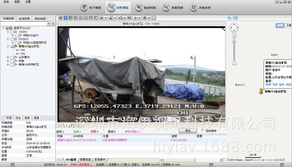
Task: Switch to four-window grid layout
Action: 65,18
